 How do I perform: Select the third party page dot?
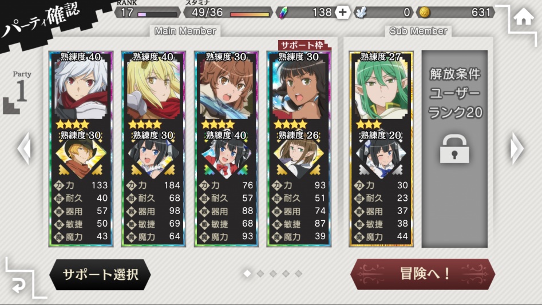273,274
